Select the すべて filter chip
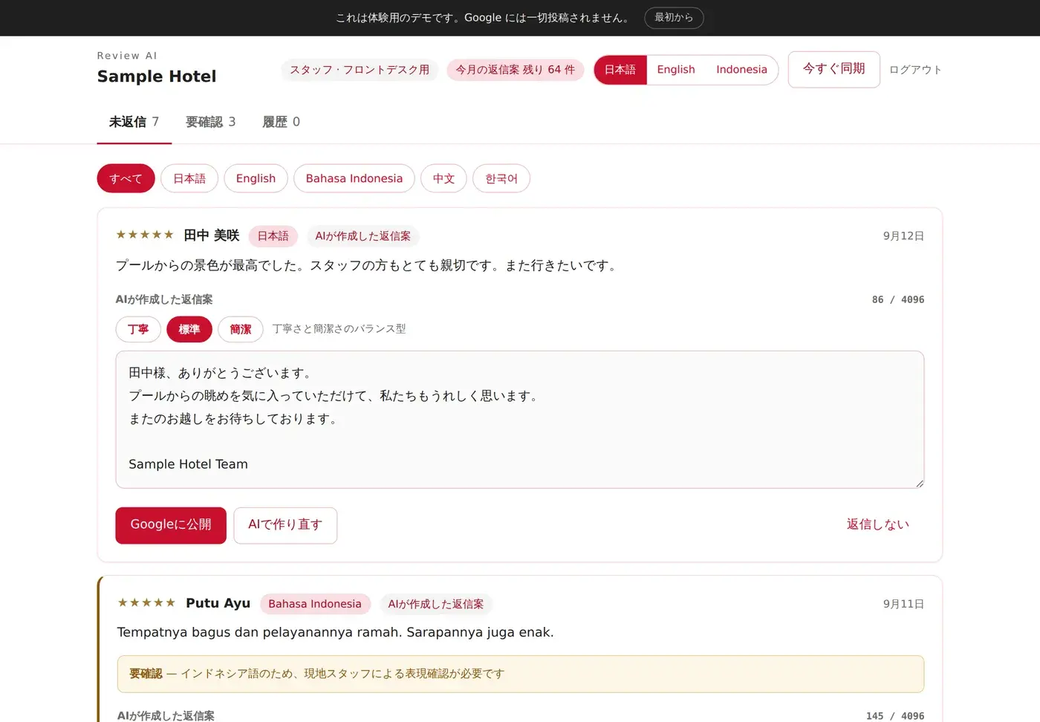Viewport: 1040px width, 722px height. pos(126,178)
